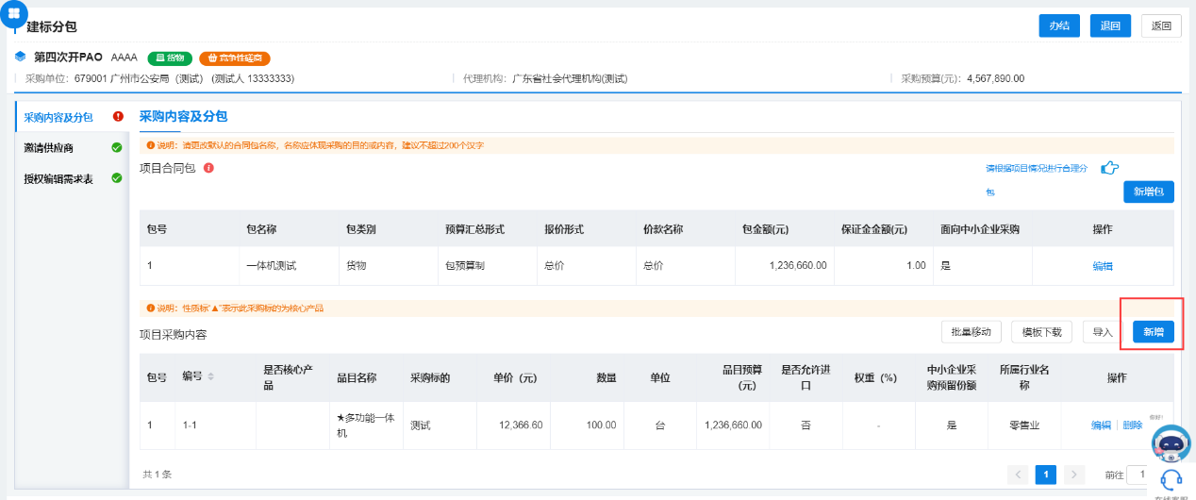Click the 办结 button
Screen dimensions: 1196x500
[1059, 26]
